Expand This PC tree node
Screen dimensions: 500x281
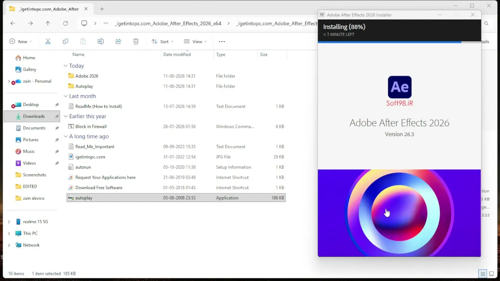tap(9, 233)
